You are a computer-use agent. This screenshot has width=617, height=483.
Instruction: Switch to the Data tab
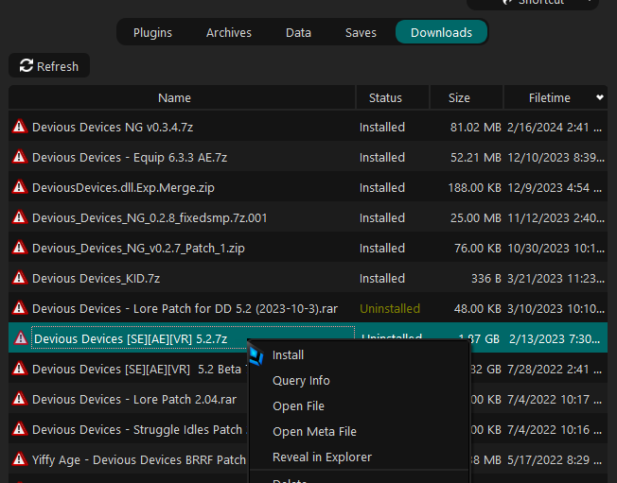coord(298,32)
